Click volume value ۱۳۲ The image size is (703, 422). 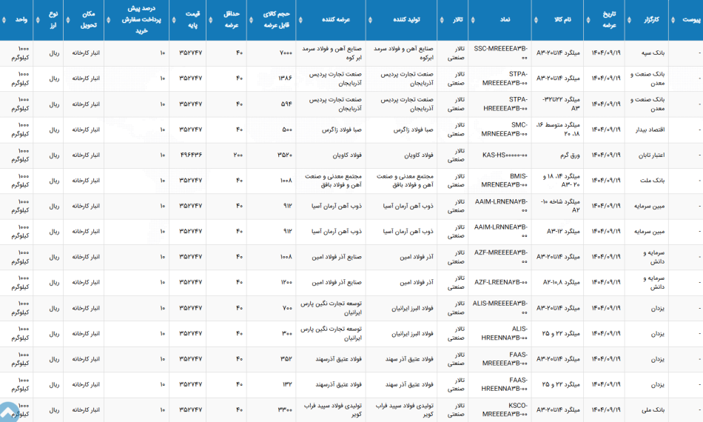pos(288,385)
